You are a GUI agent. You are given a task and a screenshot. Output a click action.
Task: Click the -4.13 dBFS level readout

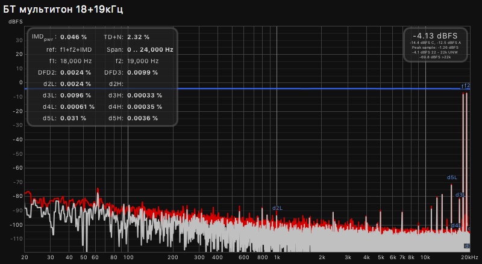tap(435, 35)
